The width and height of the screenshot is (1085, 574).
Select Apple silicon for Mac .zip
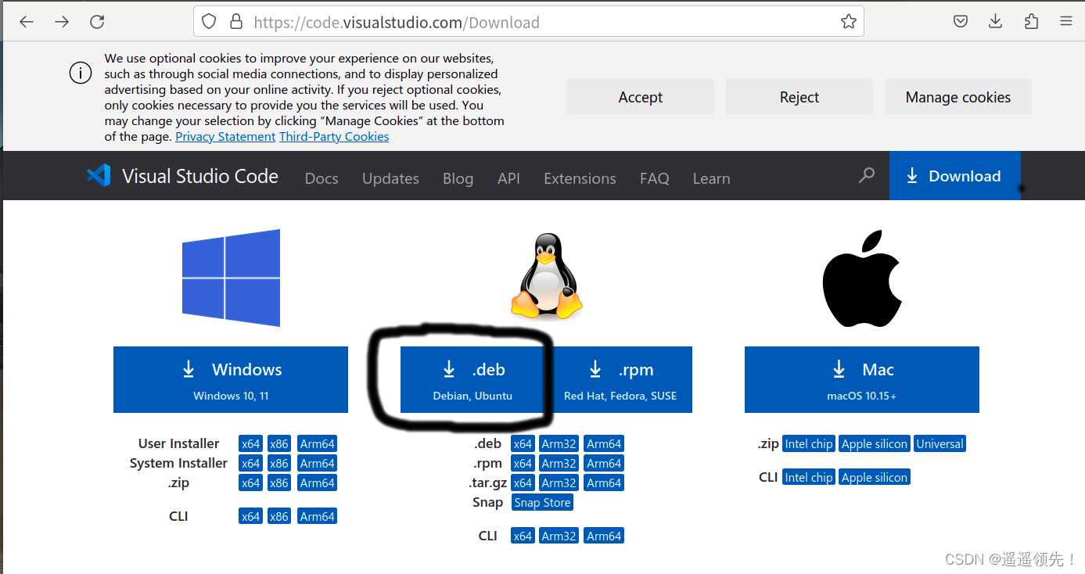(x=875, y=443)
